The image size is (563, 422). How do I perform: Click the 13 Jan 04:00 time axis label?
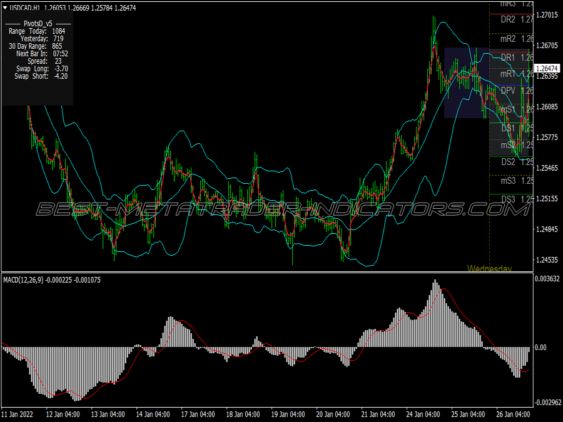point(108,414)
